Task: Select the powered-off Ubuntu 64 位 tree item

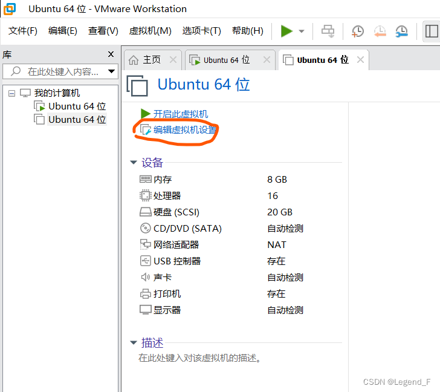Action: click(77, 120)
